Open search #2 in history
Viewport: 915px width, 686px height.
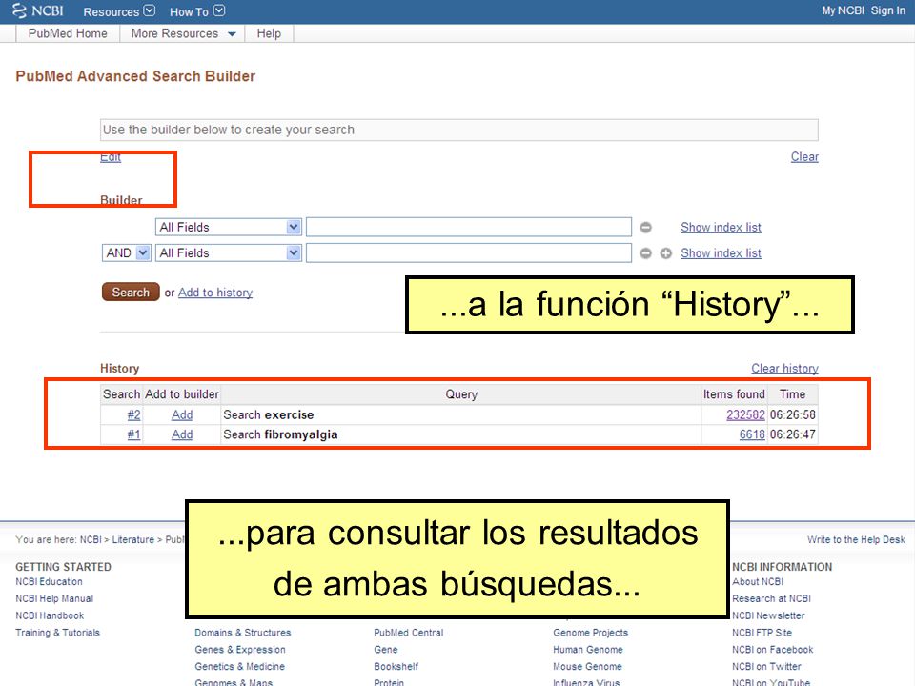tap(133, 414)
